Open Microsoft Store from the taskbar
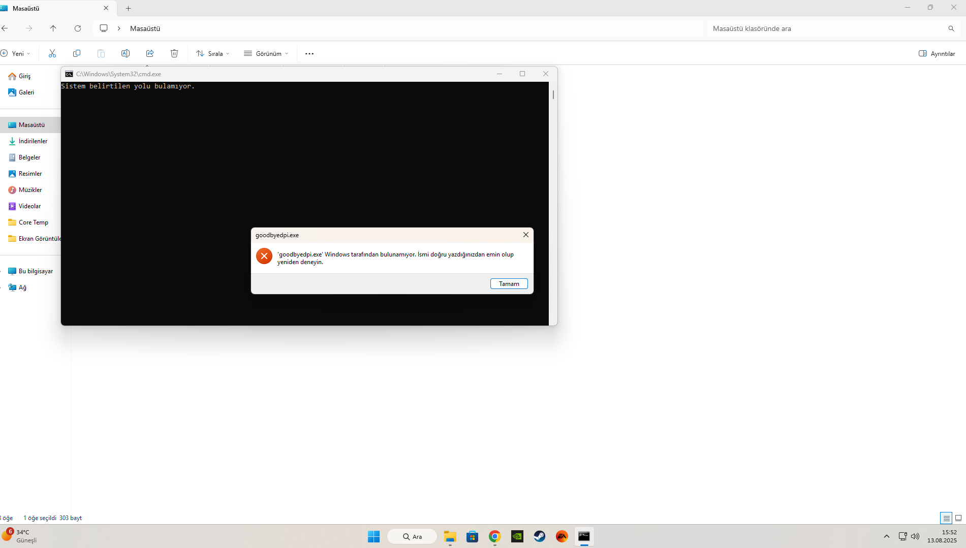The width and height of the screenshot is (966, 548). click(473, 536)
